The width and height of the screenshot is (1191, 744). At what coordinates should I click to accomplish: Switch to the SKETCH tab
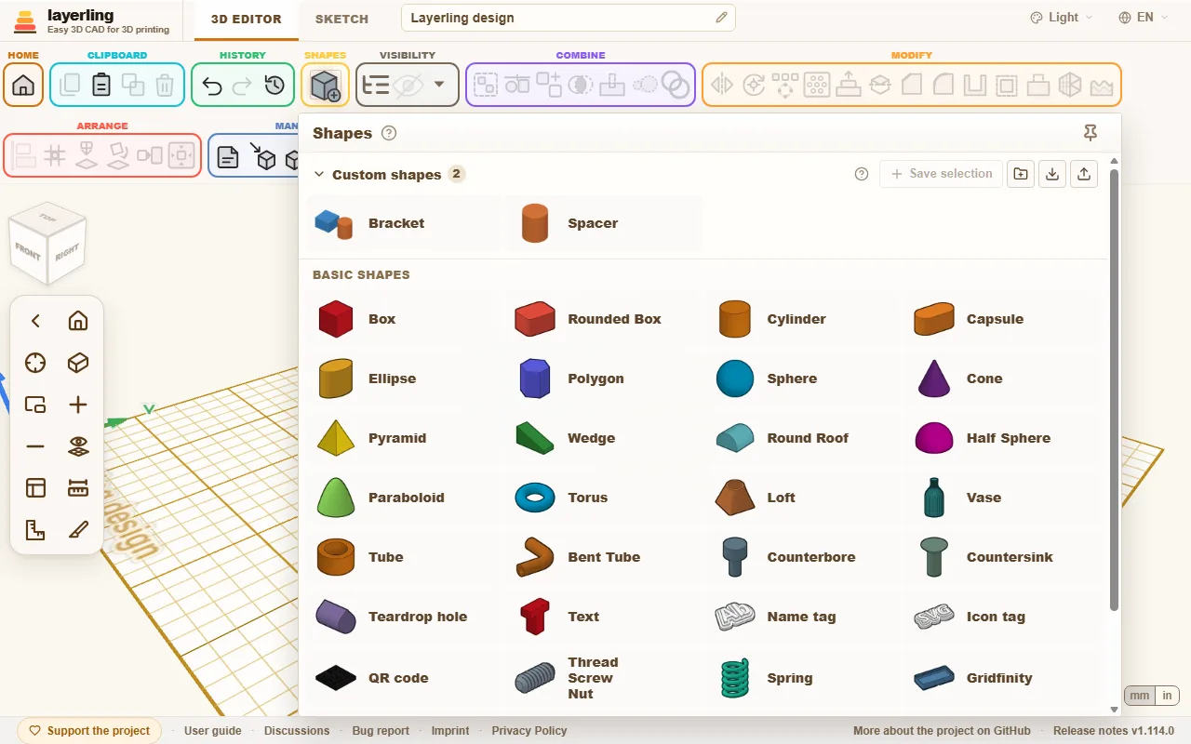point(341,19)
